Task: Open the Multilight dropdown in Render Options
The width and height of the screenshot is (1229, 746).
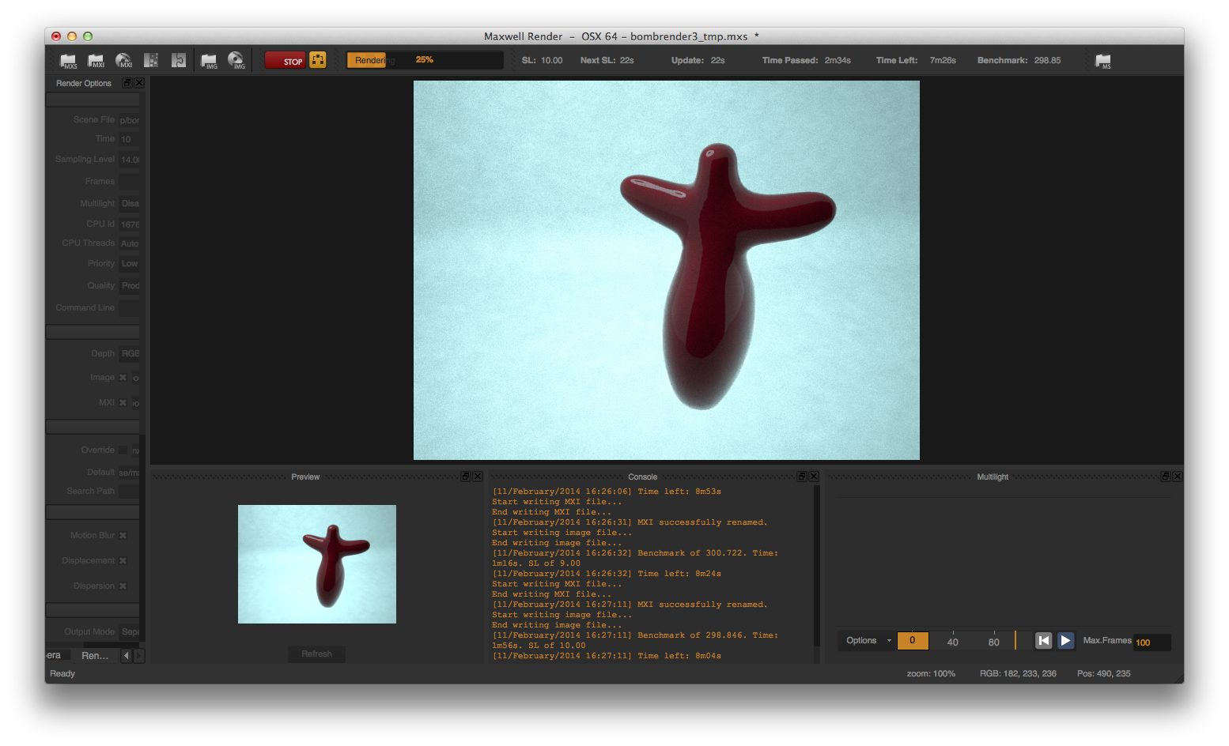Action: pos(129,204)
